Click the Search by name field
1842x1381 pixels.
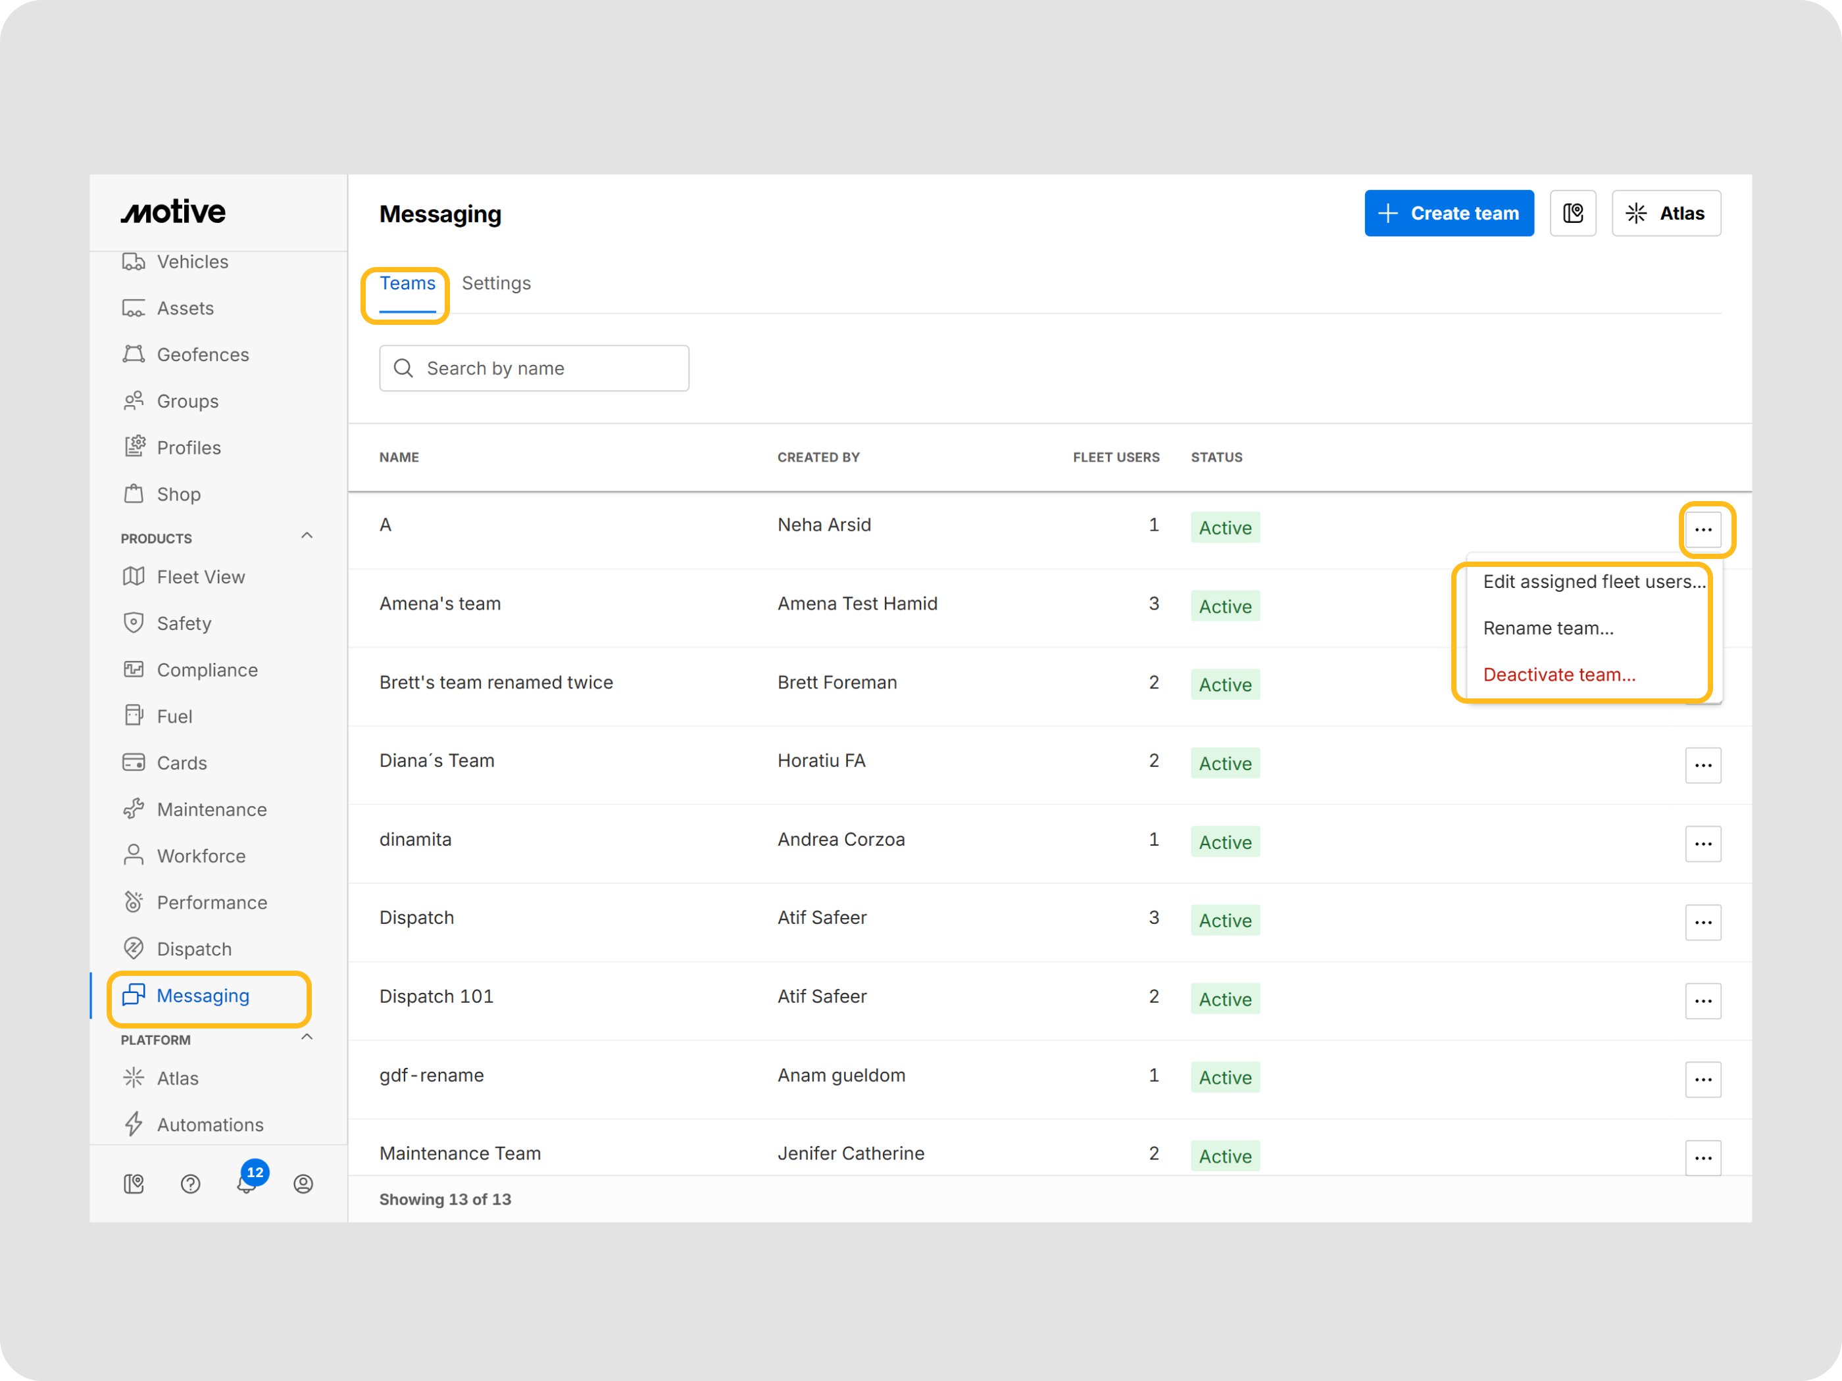pos(534,369)
